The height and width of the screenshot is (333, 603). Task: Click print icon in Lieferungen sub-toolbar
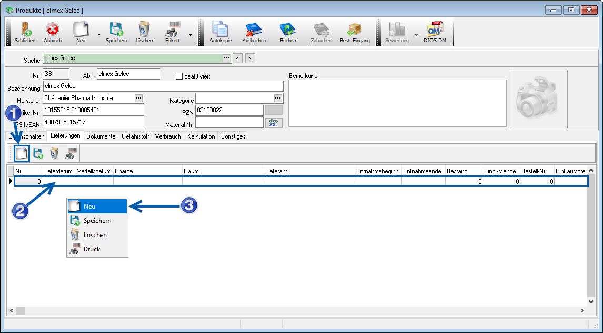click(x=69, y=153)
